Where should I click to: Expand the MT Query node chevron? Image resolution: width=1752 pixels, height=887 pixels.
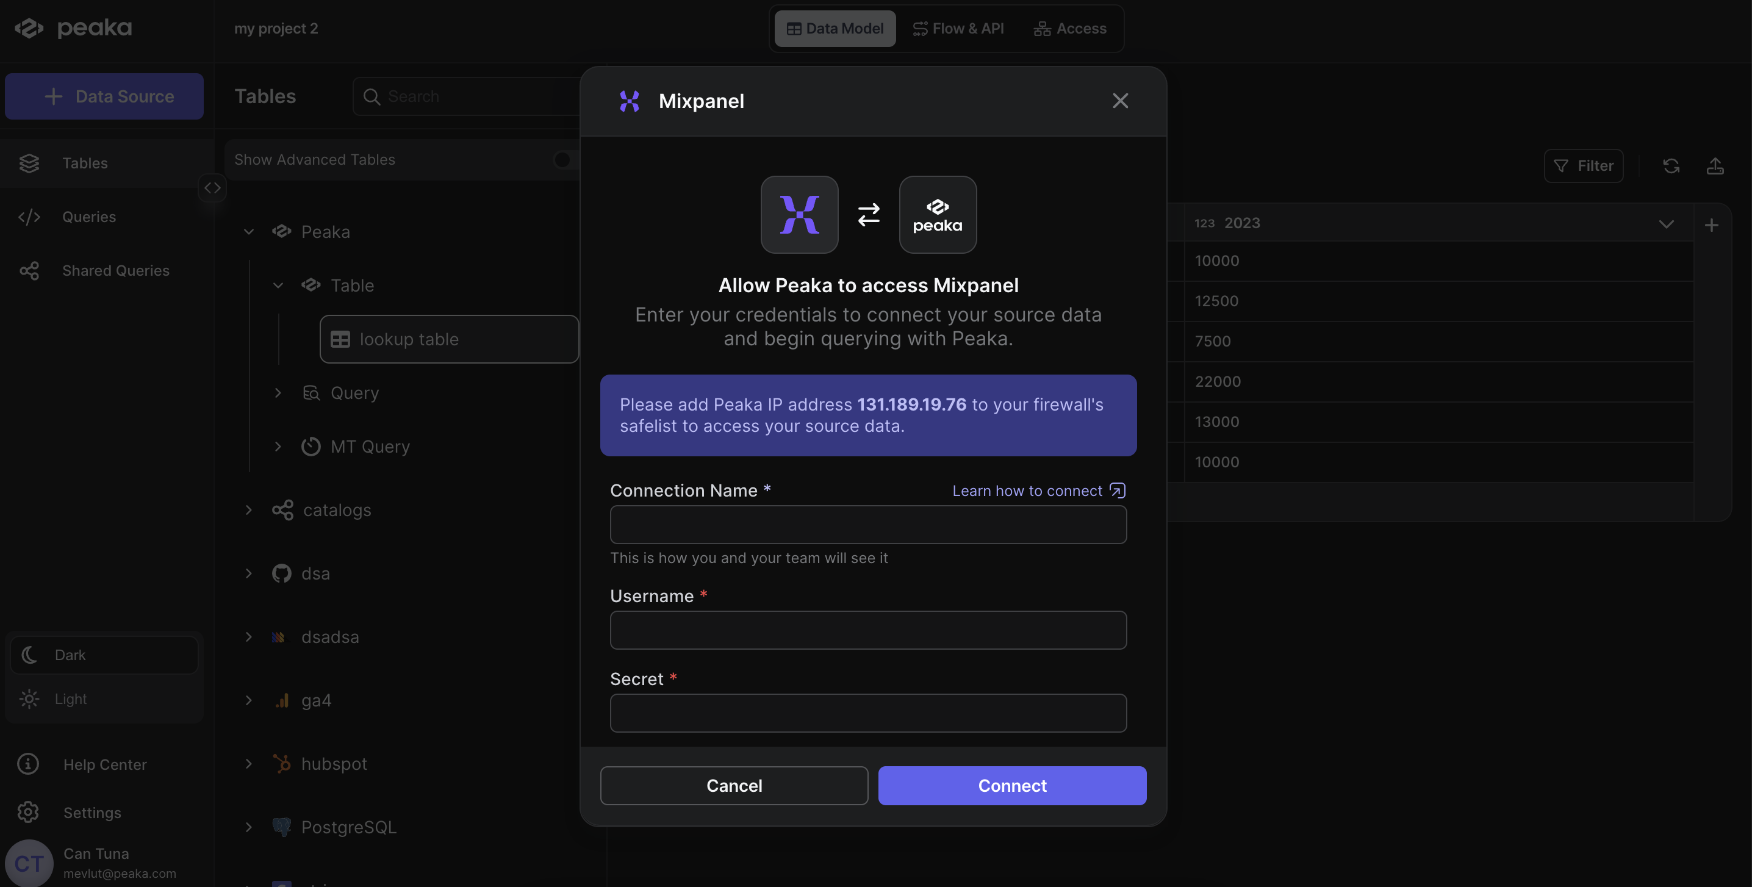pyautogui.click(x=278, y=447)
